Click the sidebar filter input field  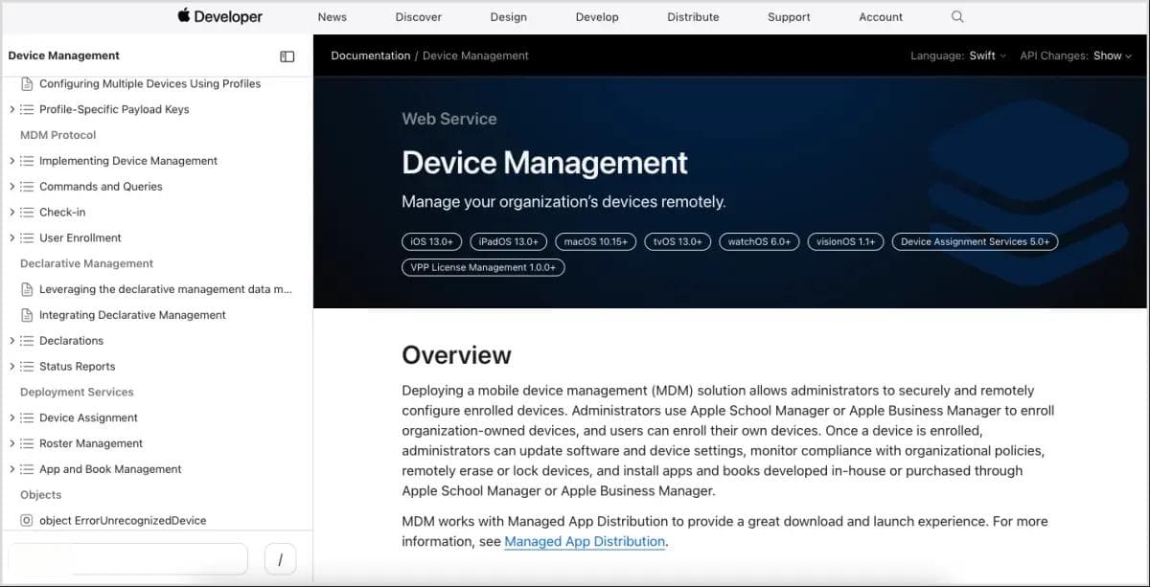[x=127, y=559]
